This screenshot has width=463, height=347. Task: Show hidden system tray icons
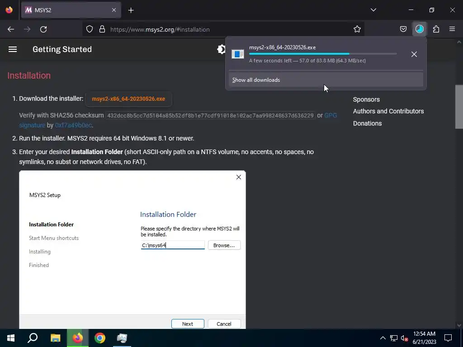[x=383, y=338]
